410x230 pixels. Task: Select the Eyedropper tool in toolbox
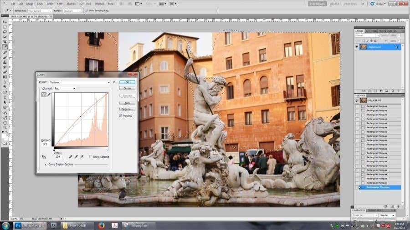(x=5, y=47)
